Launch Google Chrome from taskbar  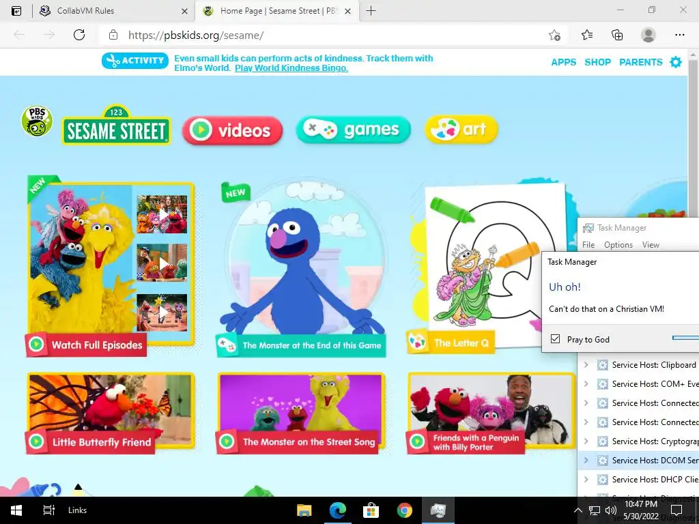(x=404, y=510)
